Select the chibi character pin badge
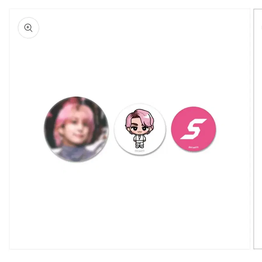This screenshot has height=262, width=262. 140,129
